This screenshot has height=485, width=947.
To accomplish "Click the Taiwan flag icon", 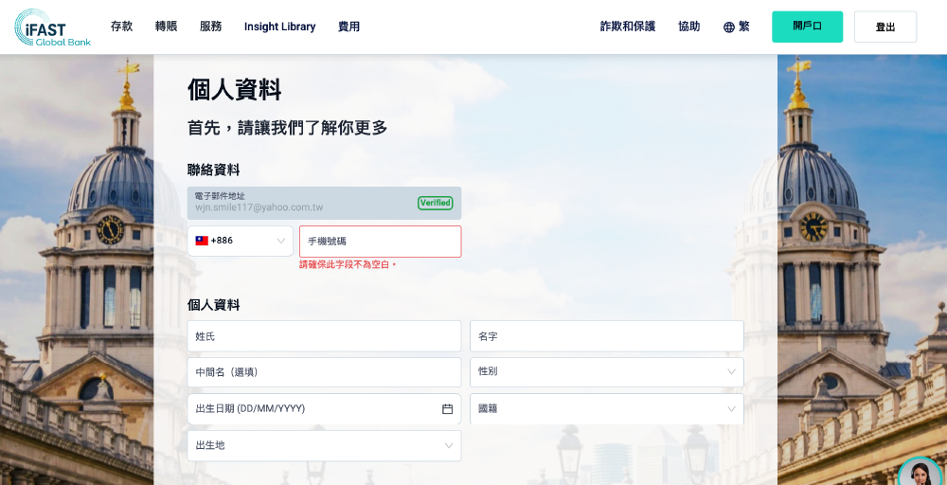I will 202,241.
